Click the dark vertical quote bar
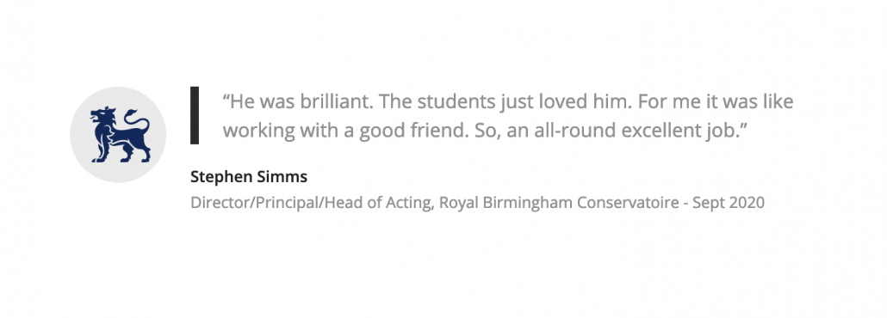Image resolution: width=887 pixels, height=318 pixels. pos(195,115)
